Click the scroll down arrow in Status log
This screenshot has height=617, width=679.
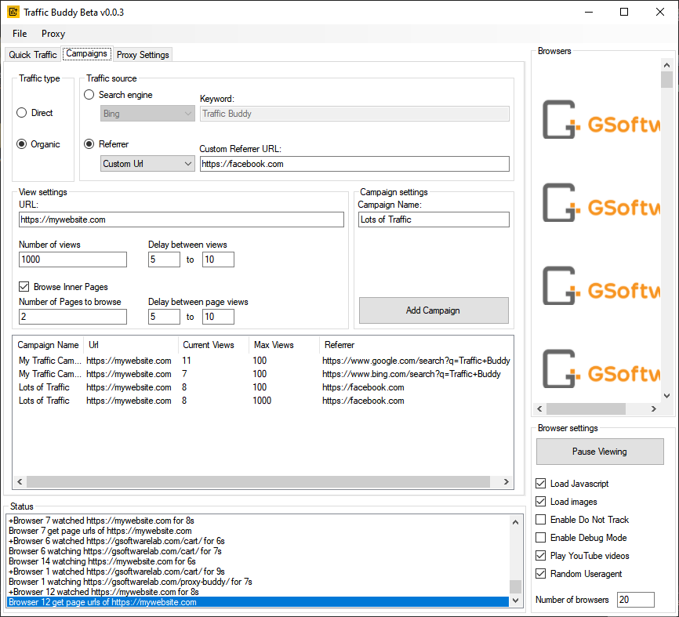tap(515, 601)
